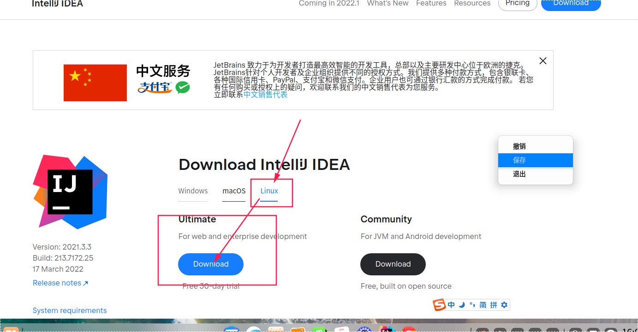Open the Resources nav item
This screenshot has width=638, height=332.
pyautogui.click(x=472, y=3)
